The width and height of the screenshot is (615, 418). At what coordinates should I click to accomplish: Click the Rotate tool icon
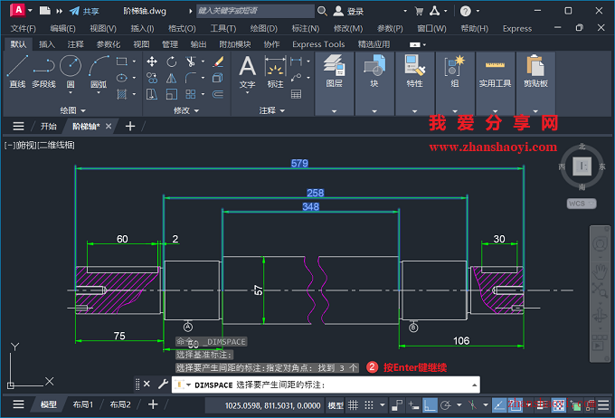[x=172, y=62]
